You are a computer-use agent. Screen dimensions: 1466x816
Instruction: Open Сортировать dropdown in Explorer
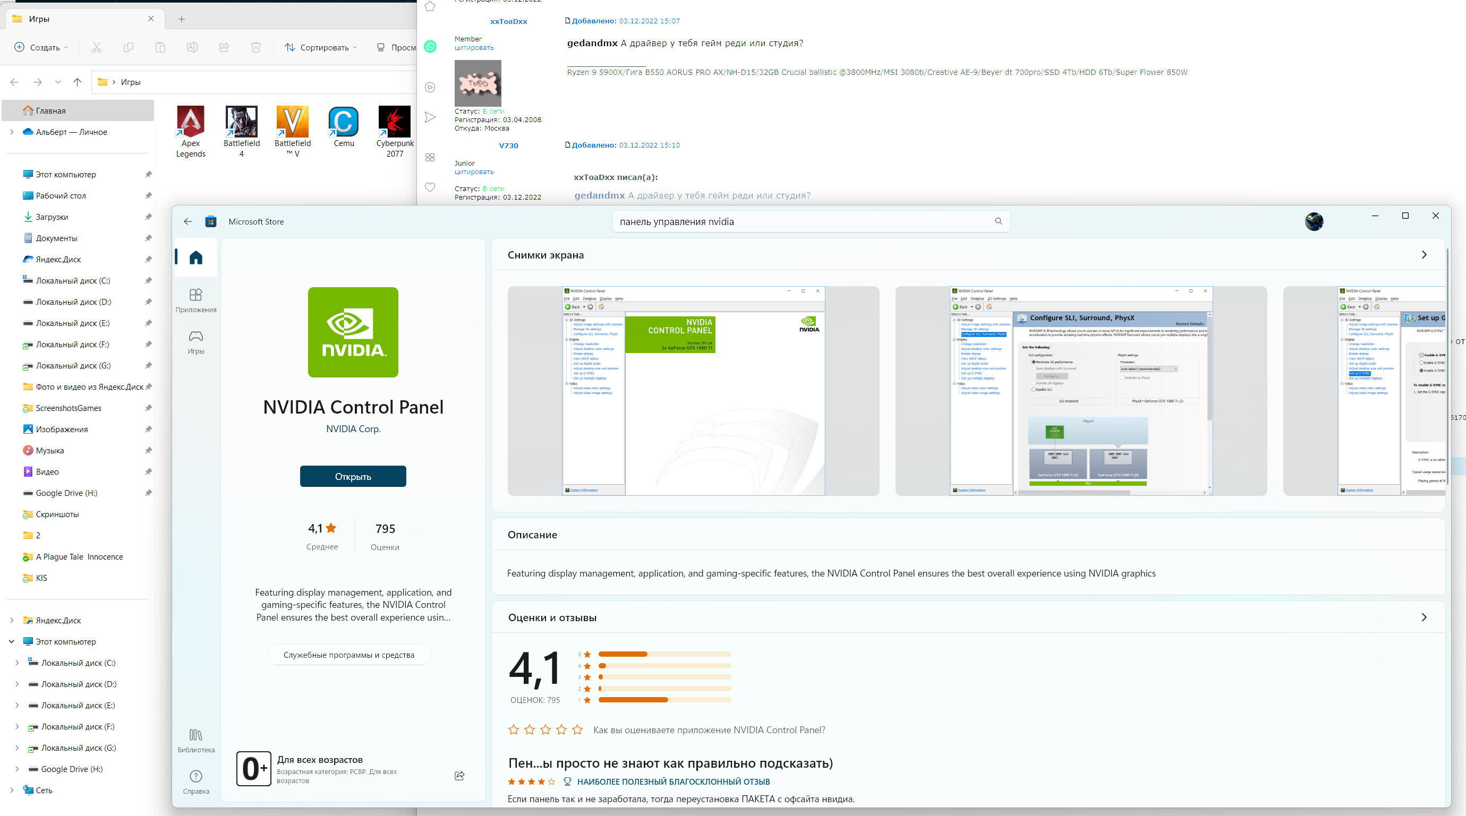click(321, 47)
